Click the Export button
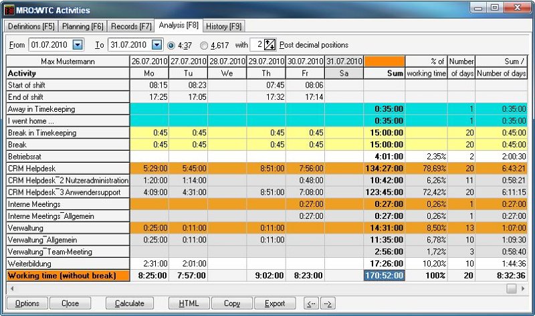535x316 pixels. (x=274, y=303)
